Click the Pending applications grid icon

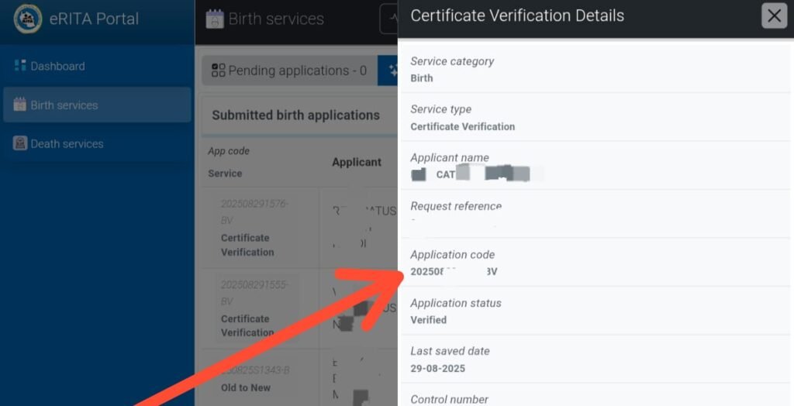[218, 71]
